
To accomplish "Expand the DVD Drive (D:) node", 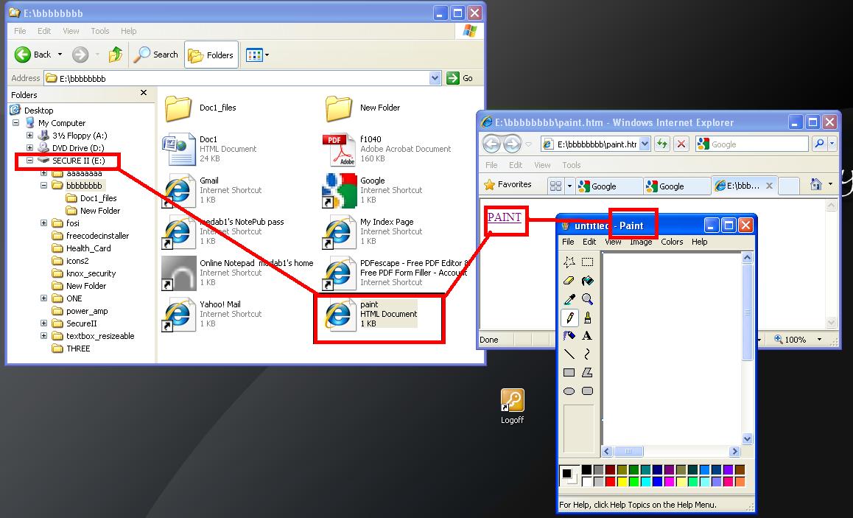I will point(30,148).
